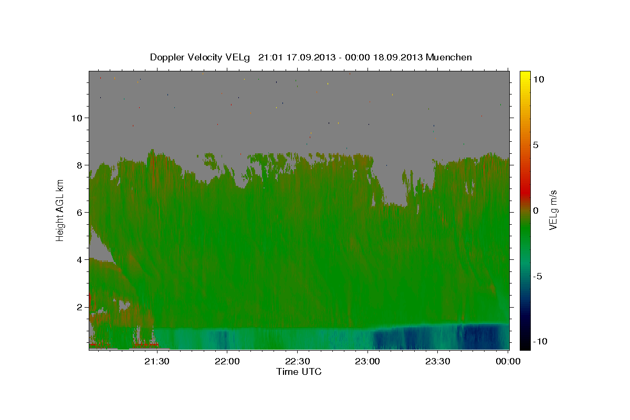Click the colorbar value -5 label
The height and width of the screenshot is (420, 630).
[x=538, y=276]
